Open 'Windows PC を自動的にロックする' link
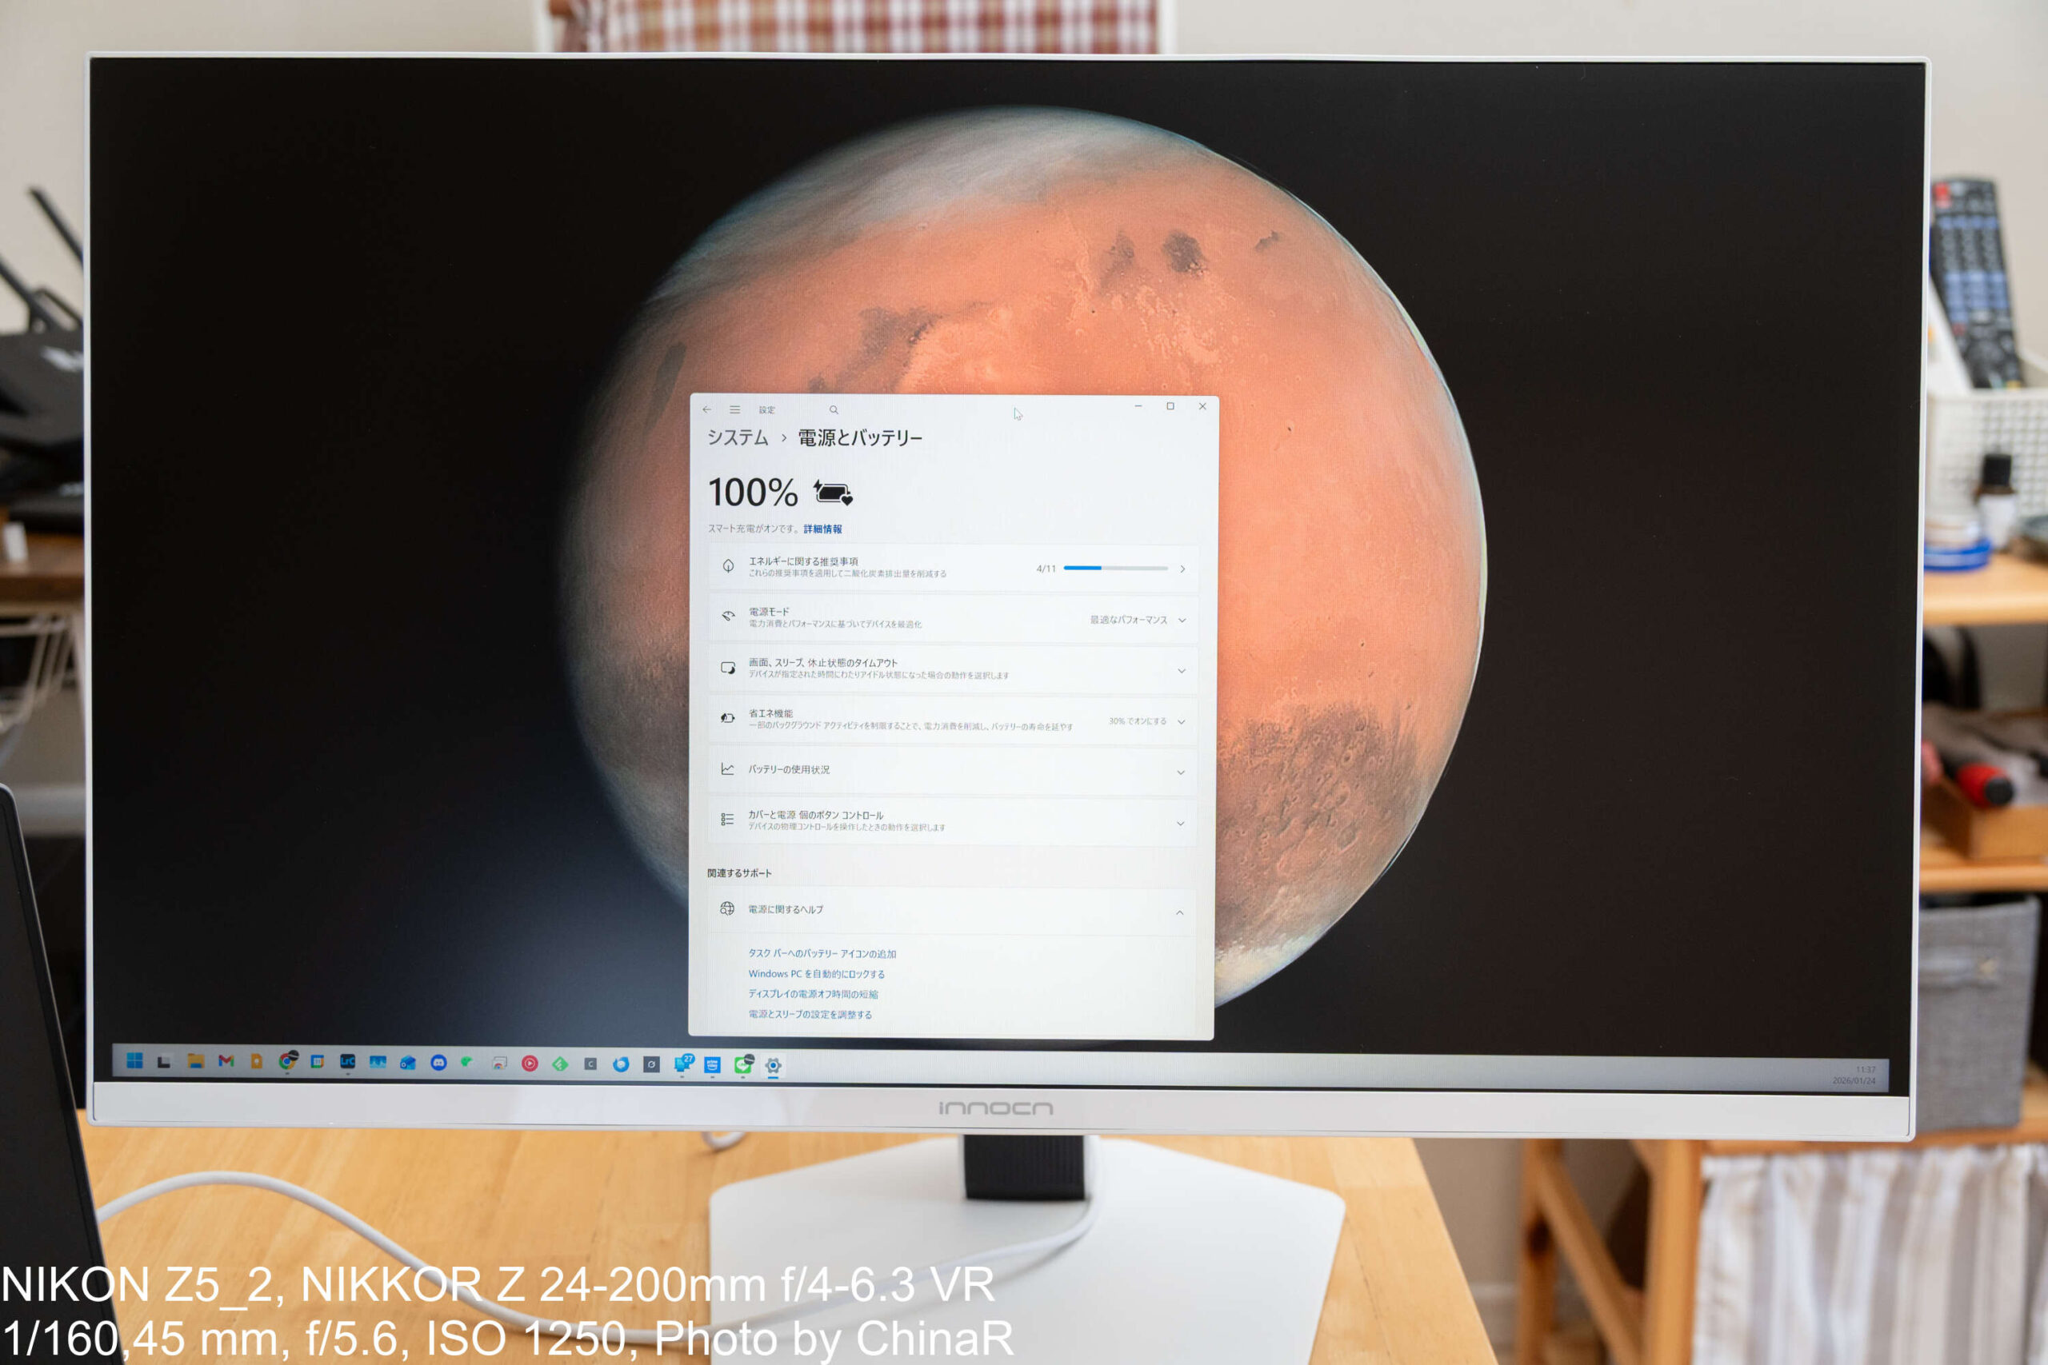The height and width of the screenshot is (1365, 2048). pyautogui.click(x=816, y=973)
